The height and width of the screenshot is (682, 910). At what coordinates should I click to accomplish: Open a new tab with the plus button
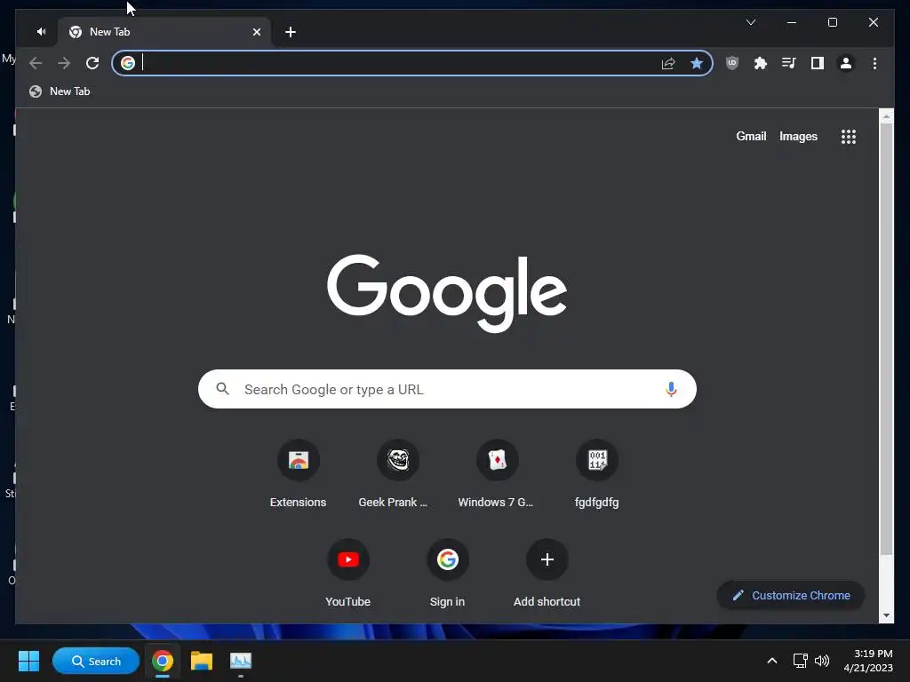coord(291,32)
